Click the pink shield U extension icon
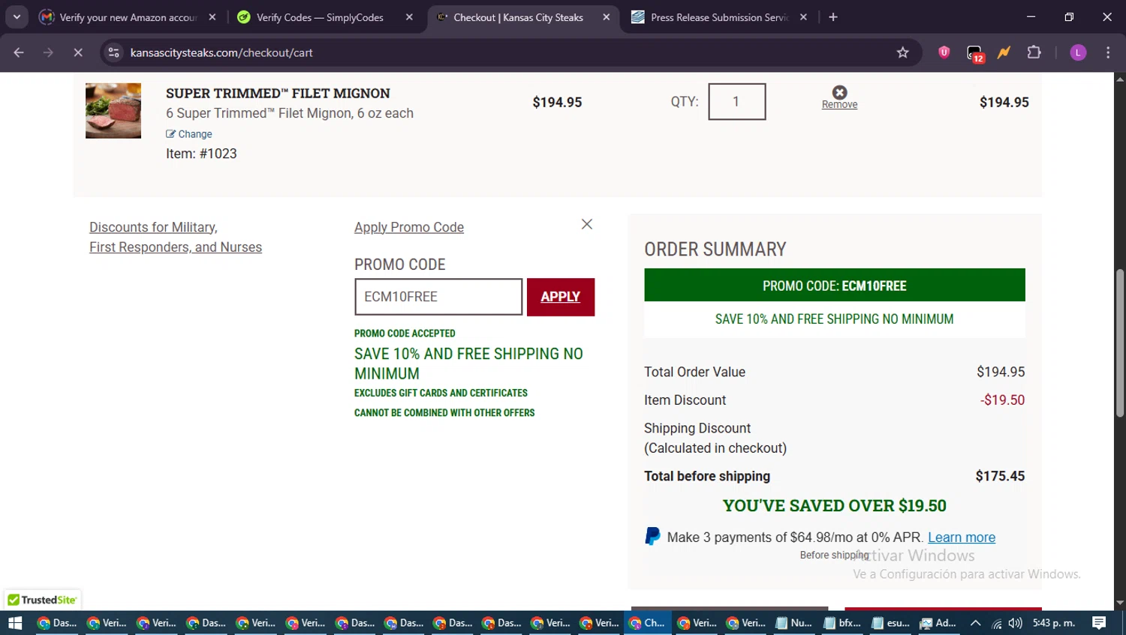The image size is (1126, 635). pyautogui.click(x=944, y=52)
